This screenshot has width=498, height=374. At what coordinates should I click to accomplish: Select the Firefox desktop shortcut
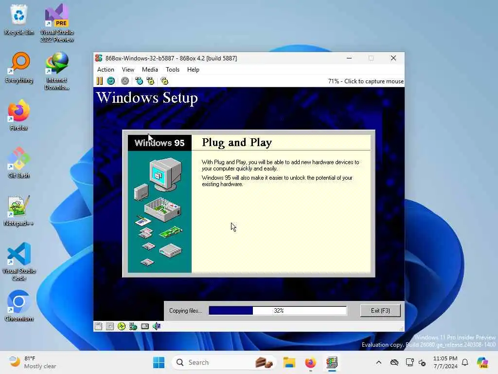coord(19,115)
